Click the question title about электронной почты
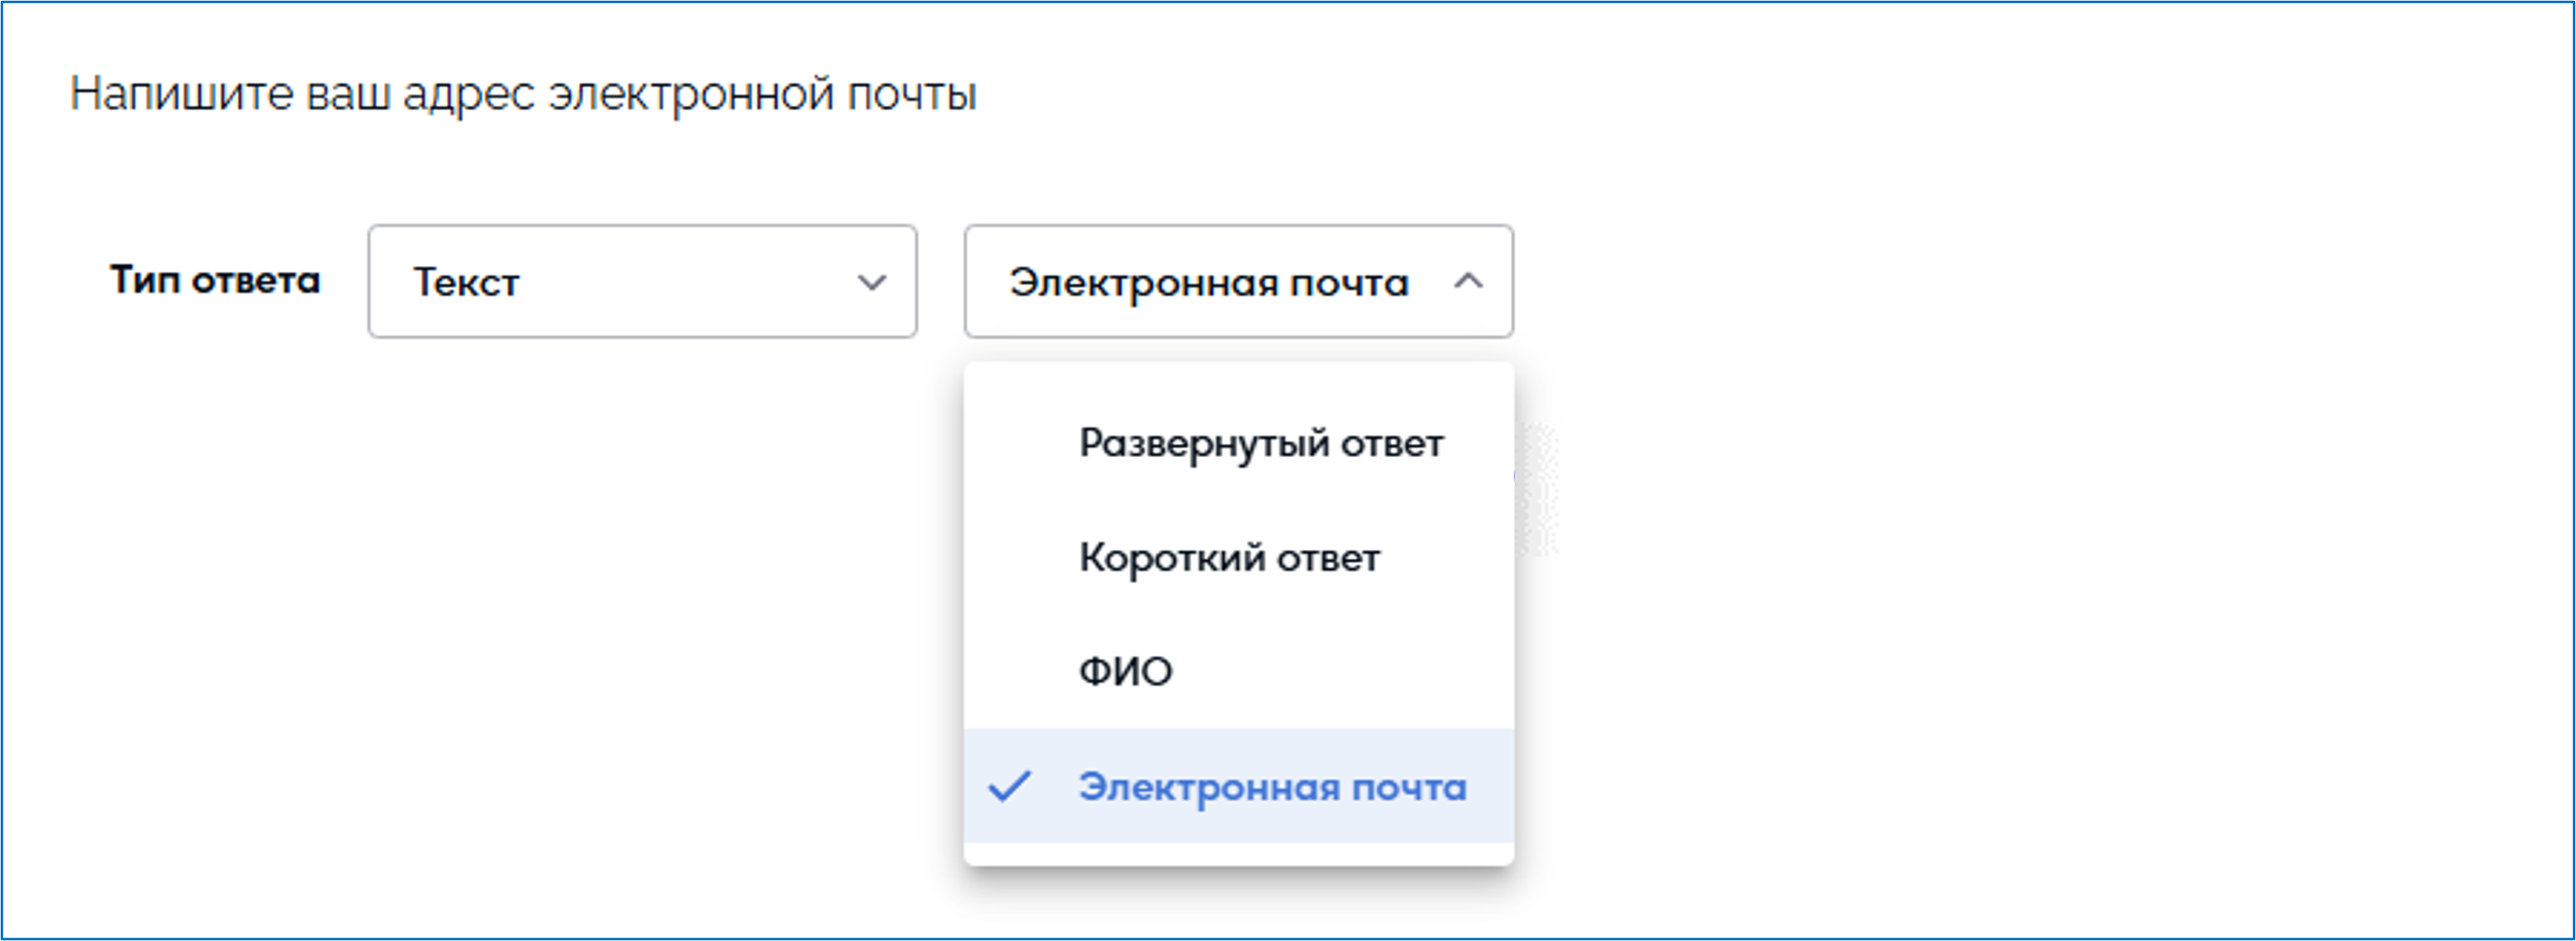 coord(523,94)
